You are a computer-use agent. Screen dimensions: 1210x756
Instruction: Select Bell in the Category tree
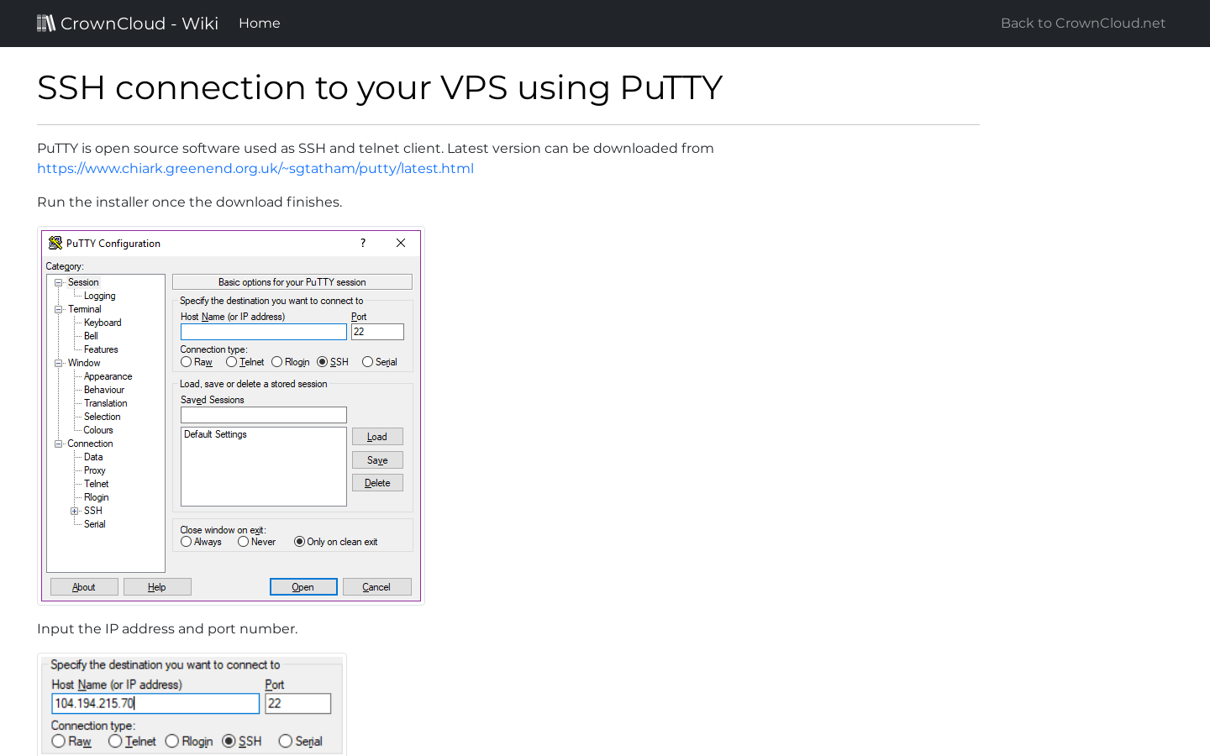91,336
